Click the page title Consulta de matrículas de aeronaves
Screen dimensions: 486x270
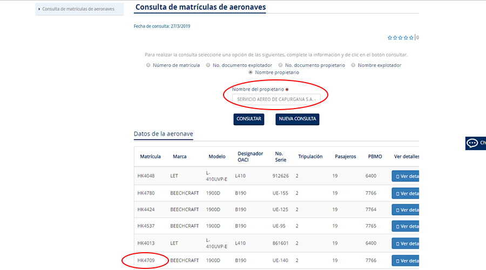coord(200,7)
